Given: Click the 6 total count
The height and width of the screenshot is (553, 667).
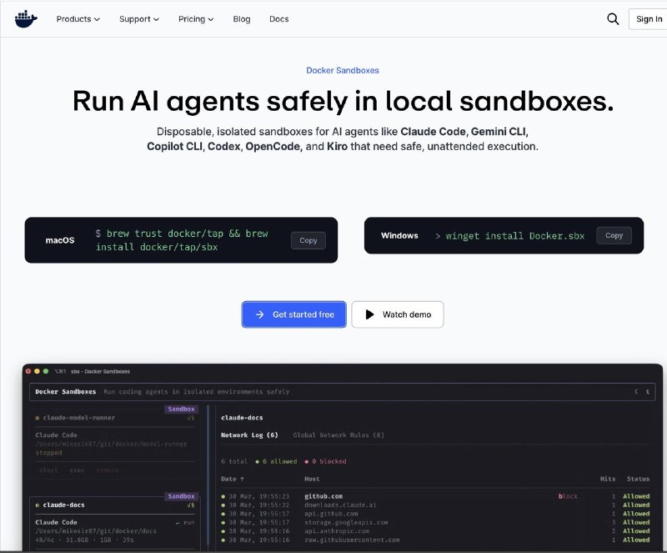Looking at the screenshot, I should coord(234,461).
